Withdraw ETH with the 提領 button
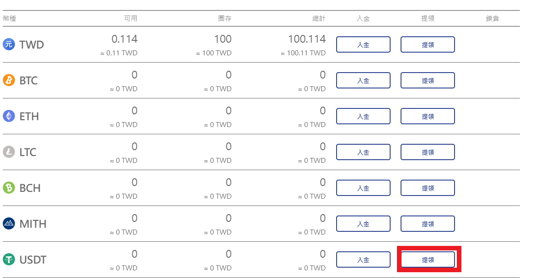Screen dimensions: 538x279 tap(427, 116)
